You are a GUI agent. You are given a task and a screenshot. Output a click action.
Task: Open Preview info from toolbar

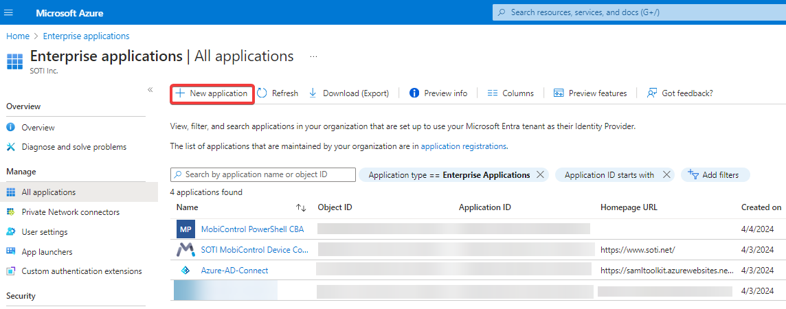[438, 93]
